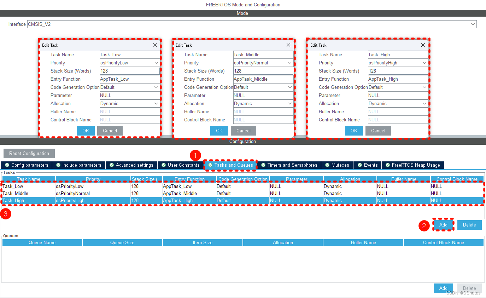Click the Entry Function field AppTask_Low
Viewport: 486px width, 298px height.
coord(130,79)
